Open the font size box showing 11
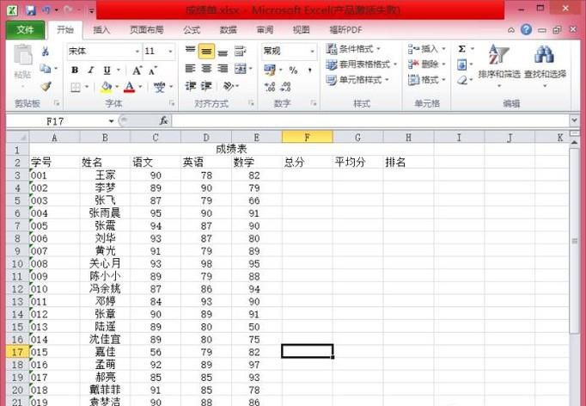This screenshot has height=406, width=586. tap(159, 52)
